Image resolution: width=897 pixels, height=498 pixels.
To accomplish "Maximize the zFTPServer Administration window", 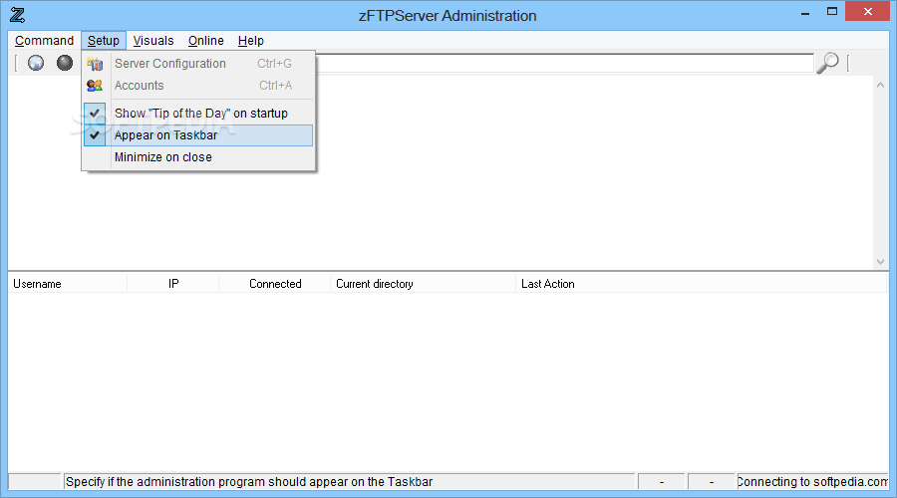I will [x=832, y=12].
